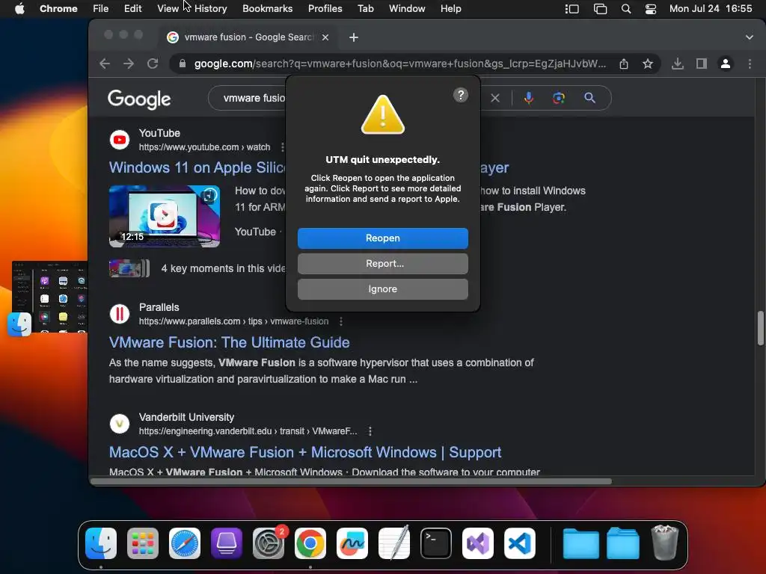
Task: Click the horizontal scrollbar at page bottom
Action: pyautogui.click(x=352, y=481)
